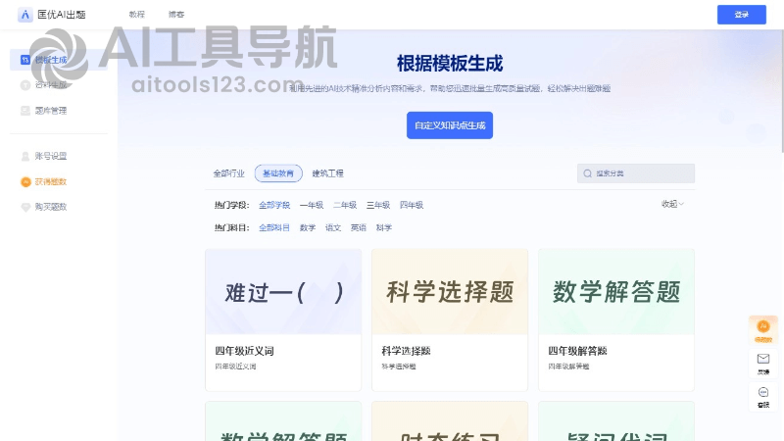Click the 自定义知识点生成 button
Screen dimensions: 784x441
click(x=450, y=125)
